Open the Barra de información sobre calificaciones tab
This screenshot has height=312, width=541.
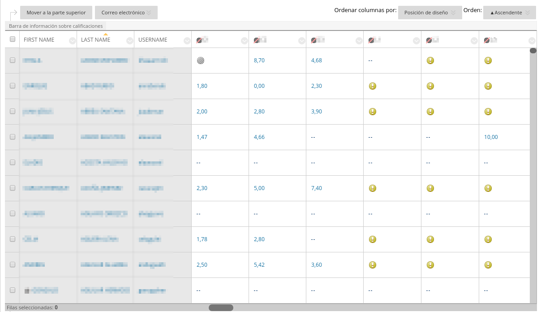56,26
